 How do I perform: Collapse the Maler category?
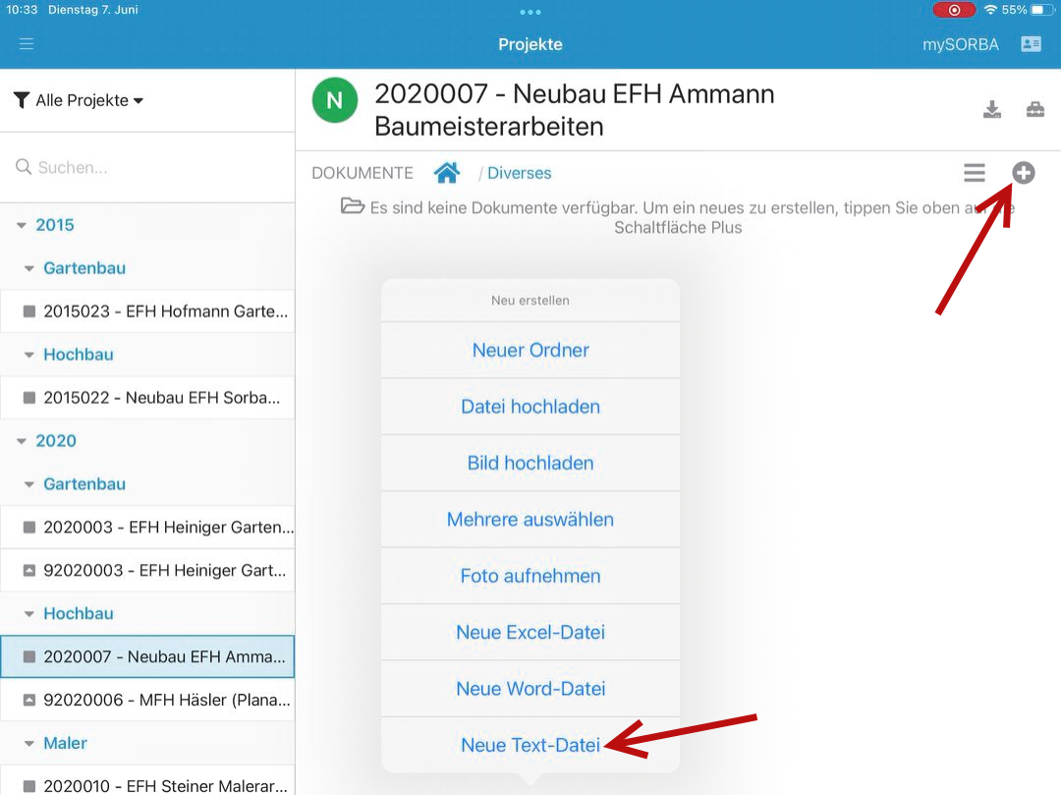[x=30, y=743]
